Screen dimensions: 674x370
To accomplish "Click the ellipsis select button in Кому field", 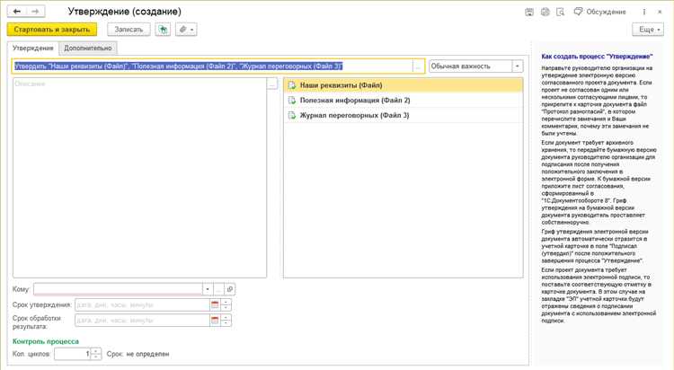I will (218, 289).
